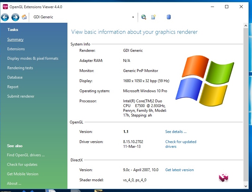
Task: Click the Back navigation arrow
Action: click(x=5, y=17)
